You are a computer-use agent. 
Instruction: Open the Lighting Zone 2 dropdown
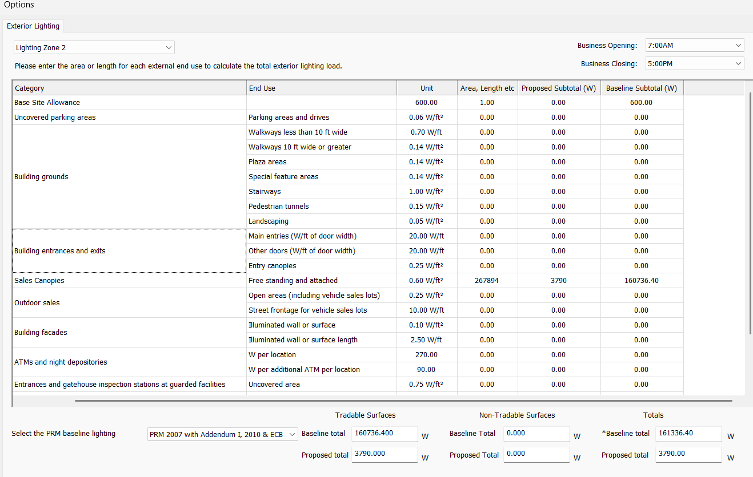(x=94, y=48)
